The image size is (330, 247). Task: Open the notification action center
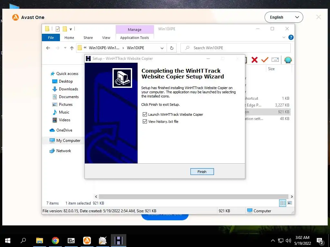(320, 241)
